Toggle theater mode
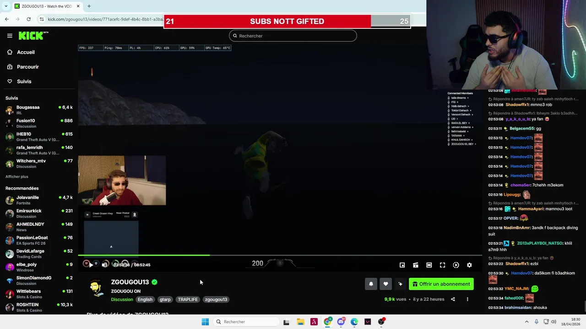Screen dimensions: 586x329 pos(429,265)
